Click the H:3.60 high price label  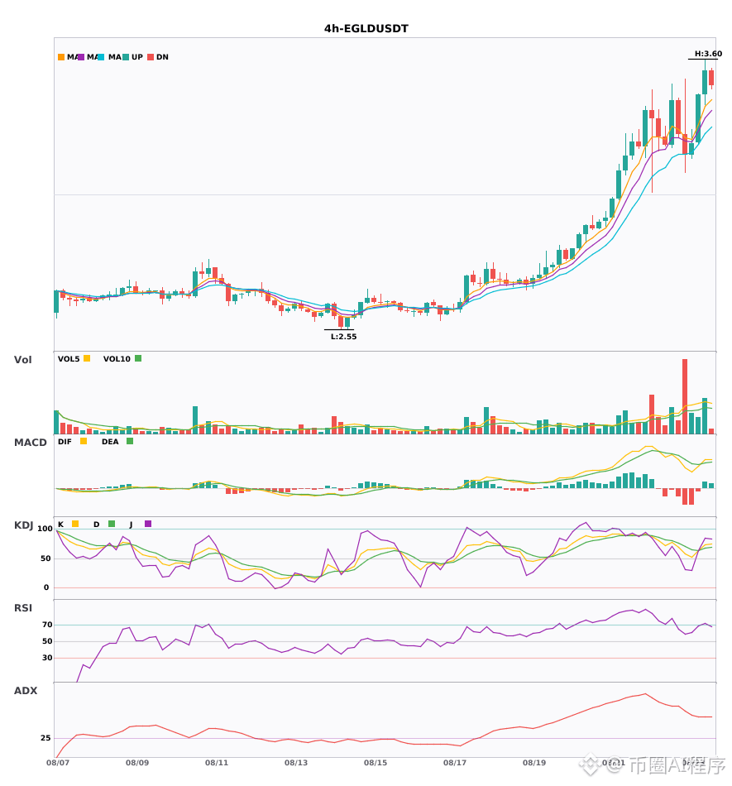pyautogui.click(x=708, y=54)
